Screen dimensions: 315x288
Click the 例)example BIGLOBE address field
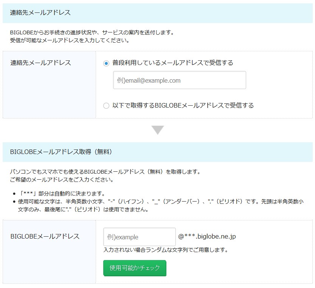click(140, 237)
